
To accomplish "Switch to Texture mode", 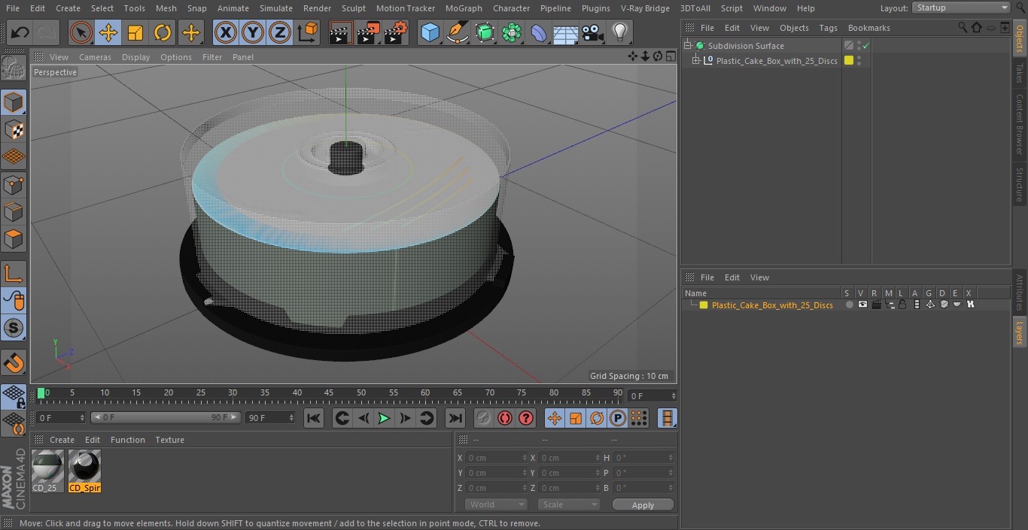I will [x=14, y=129].
